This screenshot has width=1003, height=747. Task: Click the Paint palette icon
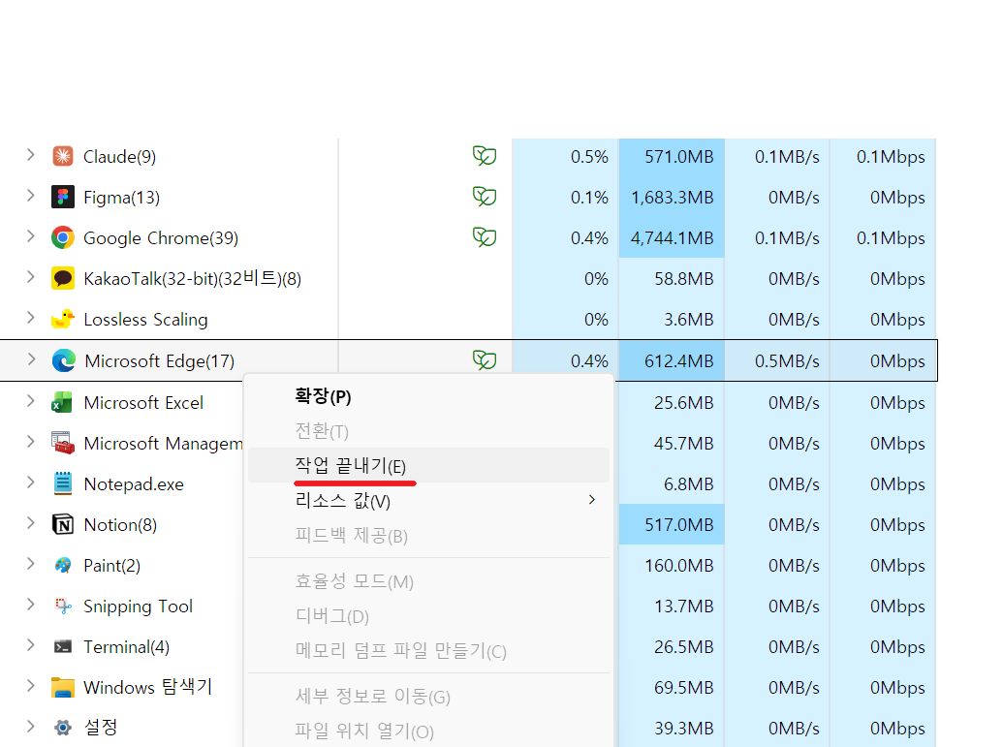[x=63, y=566]
